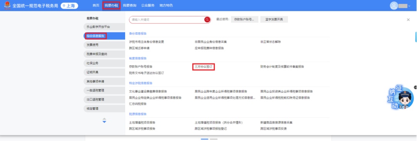Select 证明开具 in sidebar
The image size is (417, 141).
pyautogui.click(x=104, y=72)
